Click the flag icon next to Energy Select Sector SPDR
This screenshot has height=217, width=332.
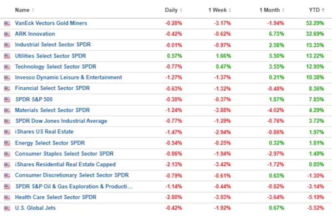coord(7,143)
